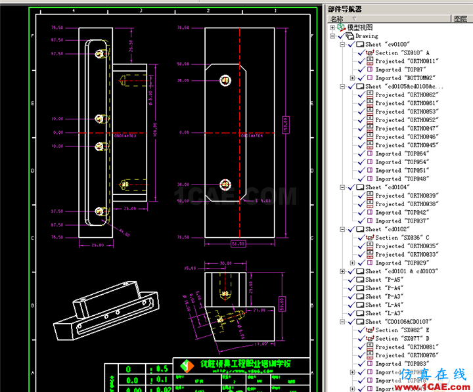
Task: Collapse Sheet "cd0104" node
Action: 342,187
